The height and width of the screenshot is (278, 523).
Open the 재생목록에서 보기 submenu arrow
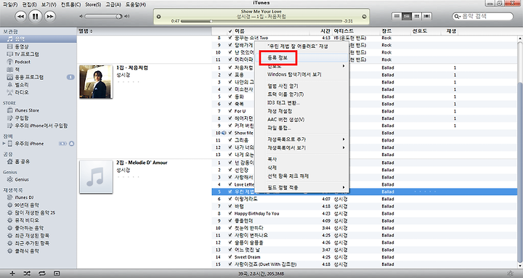344,147
